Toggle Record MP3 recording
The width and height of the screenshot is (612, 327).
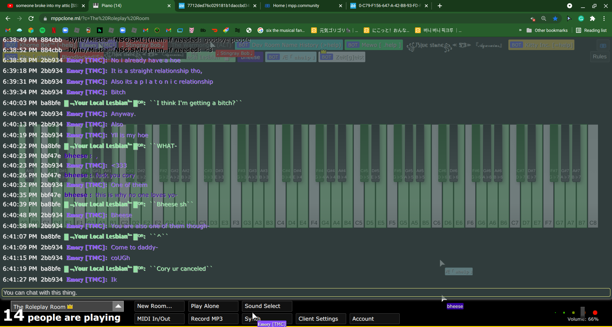click(213, 319)
